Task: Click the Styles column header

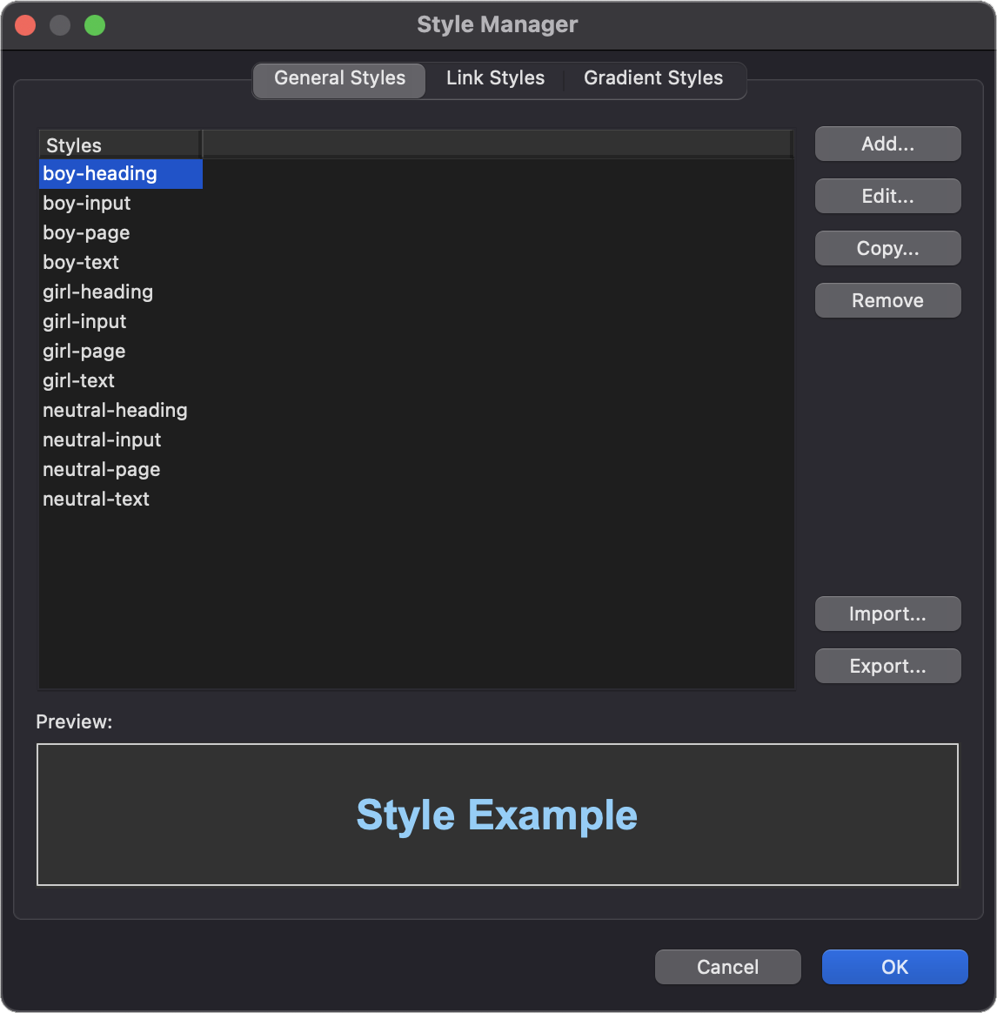Action: point(119,145)
